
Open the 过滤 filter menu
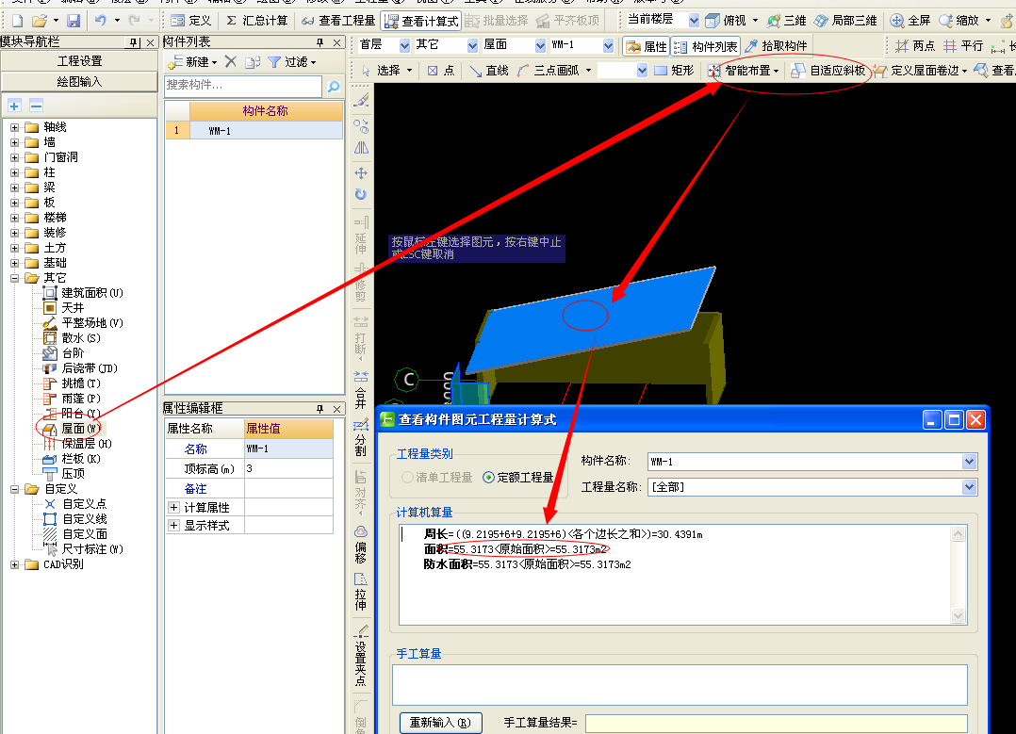[x=291, y=62]
